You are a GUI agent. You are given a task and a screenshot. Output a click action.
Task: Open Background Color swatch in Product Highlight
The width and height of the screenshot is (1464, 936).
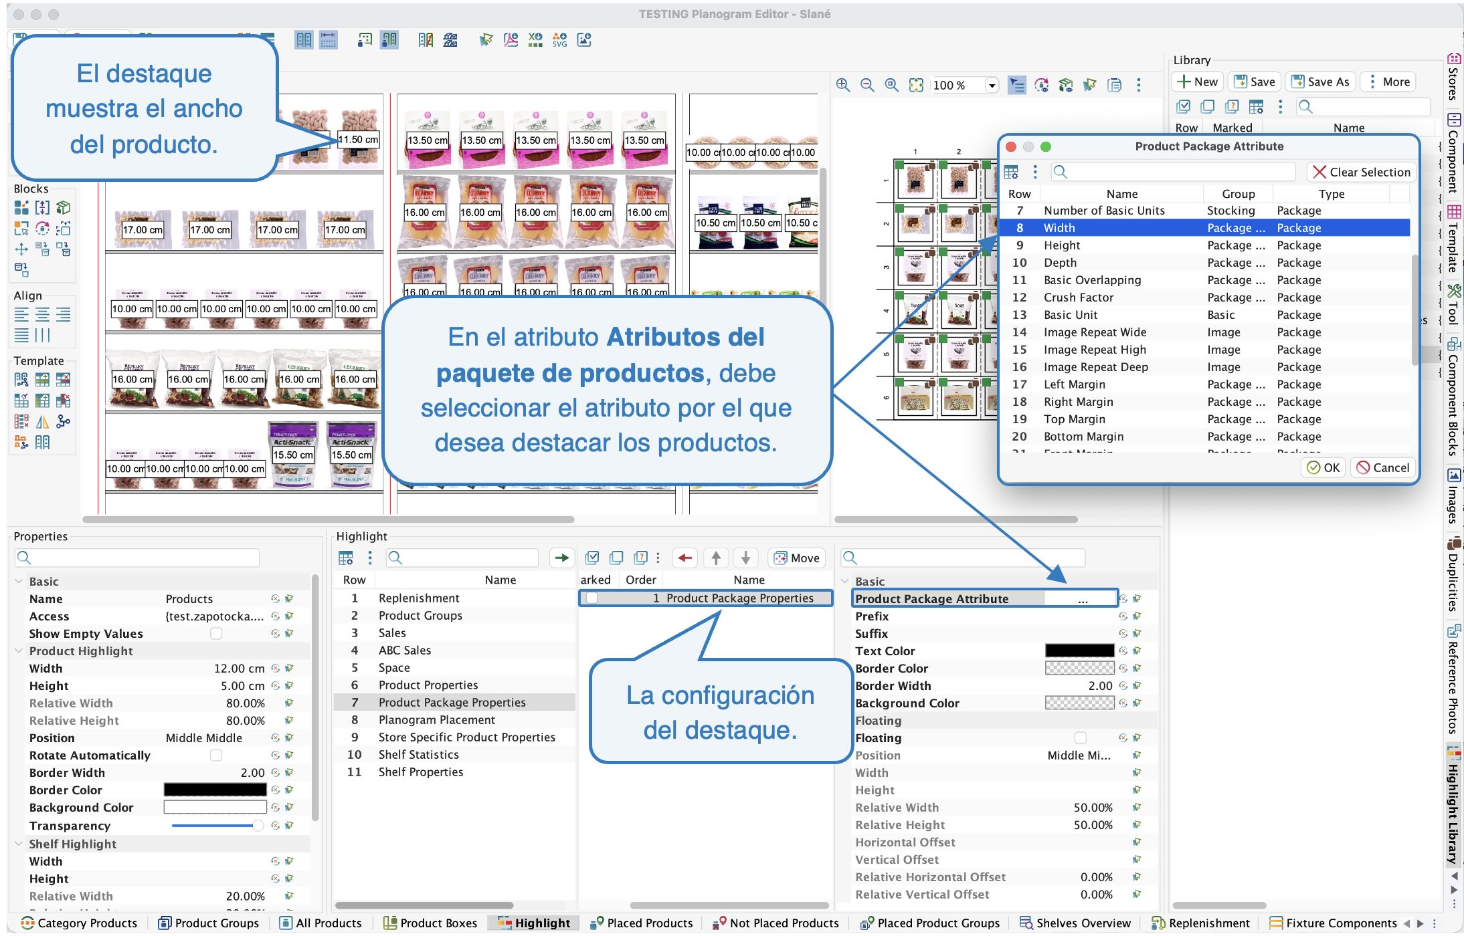[x=215, y=808]
